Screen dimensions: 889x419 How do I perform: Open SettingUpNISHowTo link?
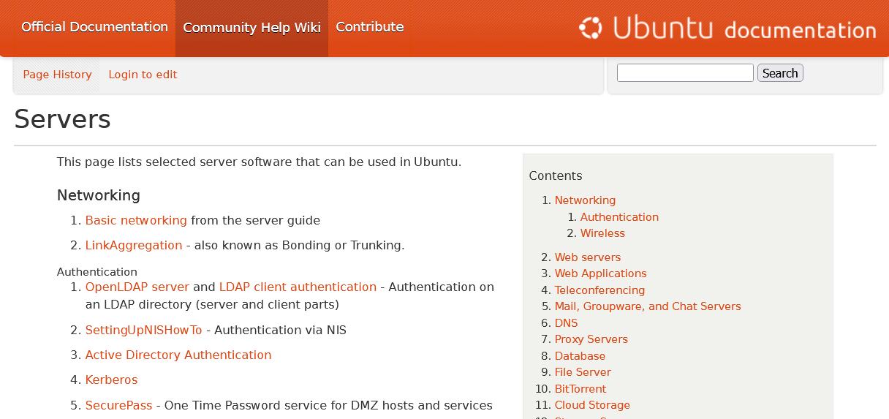coord(143,330)
